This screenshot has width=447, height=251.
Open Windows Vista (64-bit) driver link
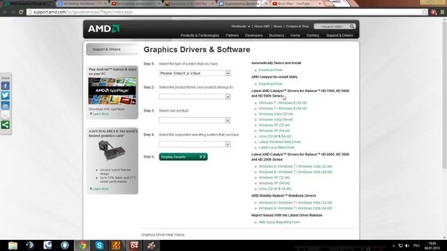[x=276, y=119]
